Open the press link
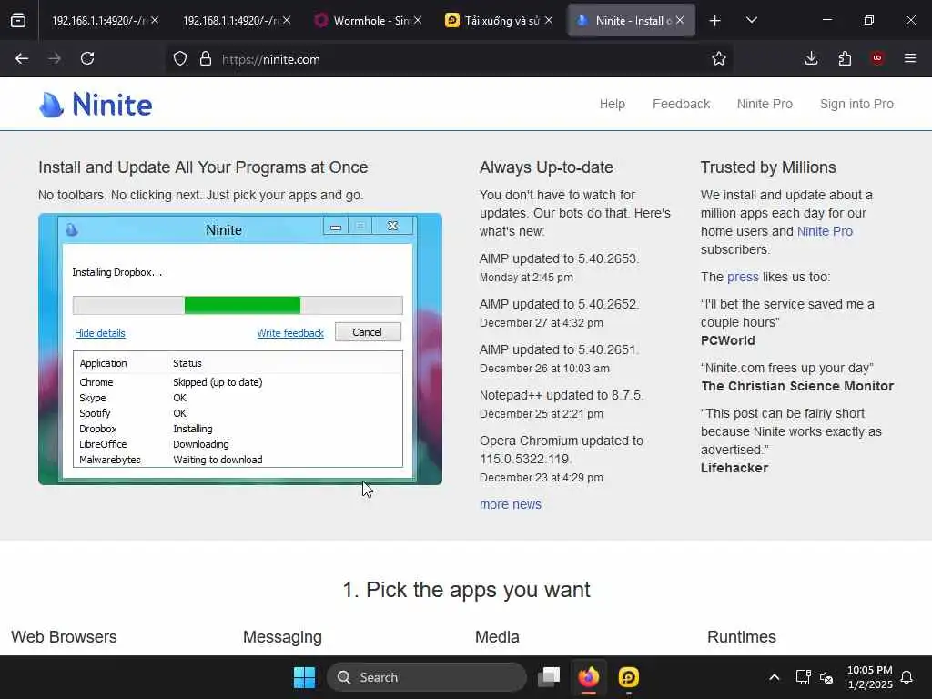The width and height of the screenshot is (932, 699). tap(743, 277)
